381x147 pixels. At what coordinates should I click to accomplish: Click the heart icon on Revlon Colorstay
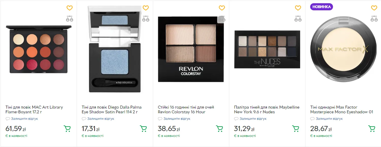pos(222,8)
